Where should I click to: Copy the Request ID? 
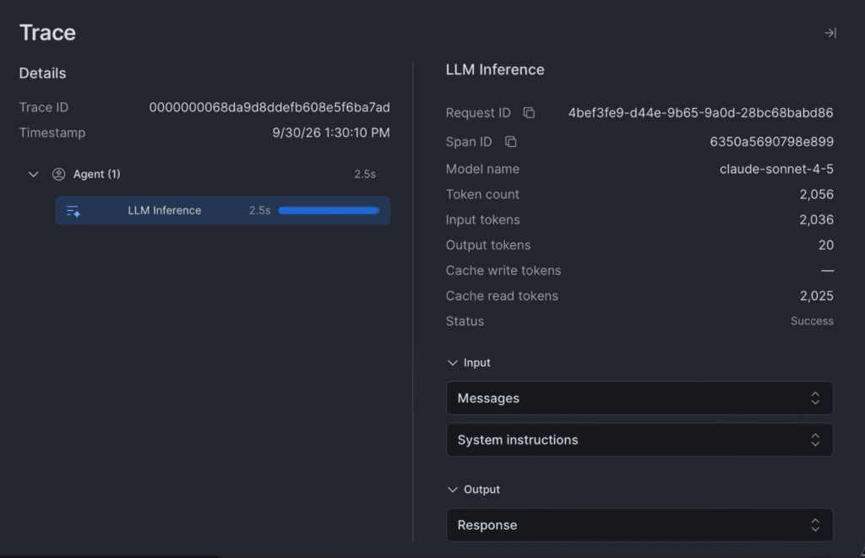pyautogui.click(x=529, y=112)
